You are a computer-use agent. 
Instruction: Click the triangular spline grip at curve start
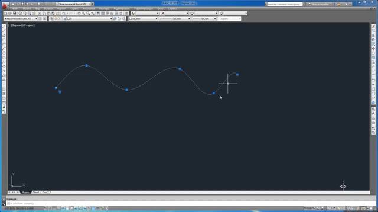60,92
